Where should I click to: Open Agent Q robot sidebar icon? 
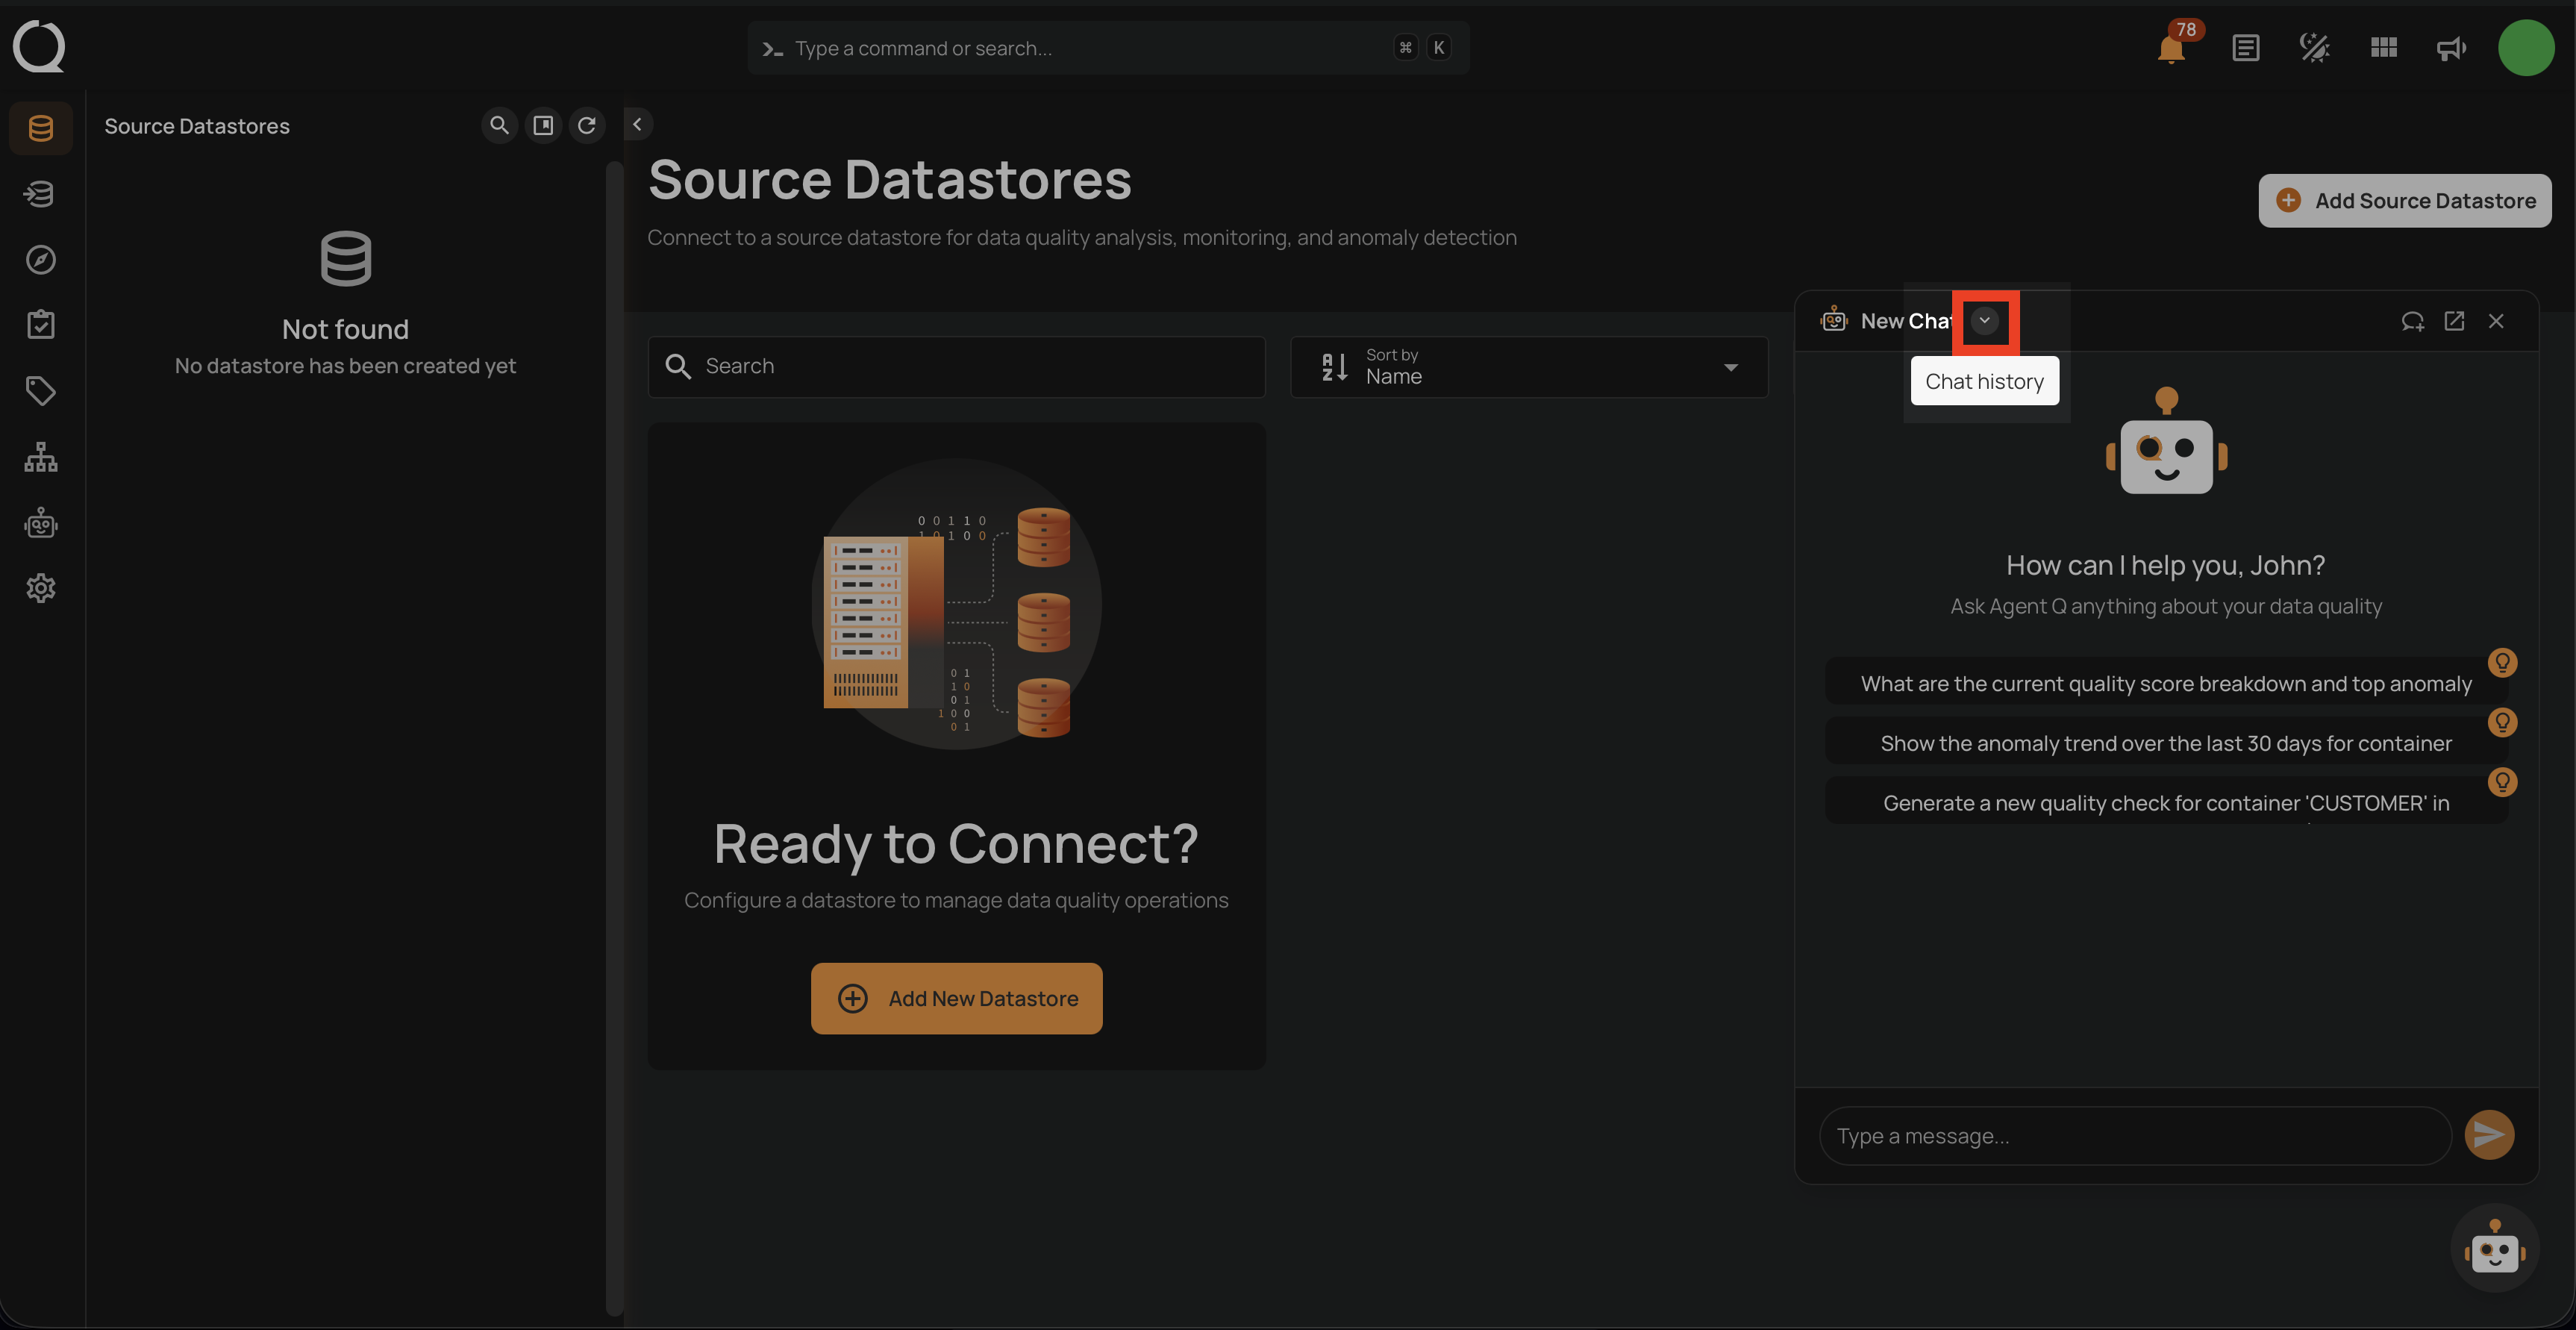41,523
